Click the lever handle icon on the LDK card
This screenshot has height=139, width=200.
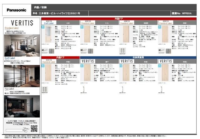pyautogui.click(x=45, y=51)
